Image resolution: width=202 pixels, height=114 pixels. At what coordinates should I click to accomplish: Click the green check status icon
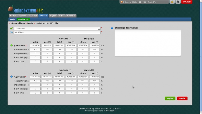click(x=11, y=28)
